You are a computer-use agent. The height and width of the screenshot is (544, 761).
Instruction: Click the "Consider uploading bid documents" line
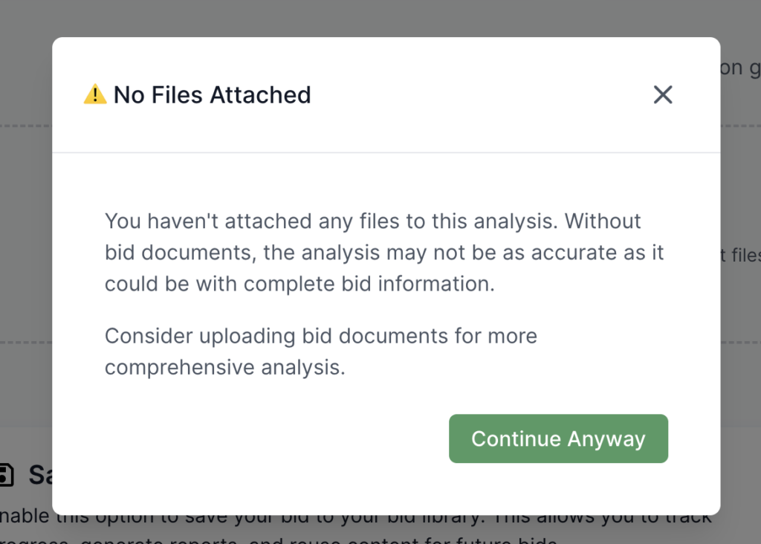click(320, 336)
